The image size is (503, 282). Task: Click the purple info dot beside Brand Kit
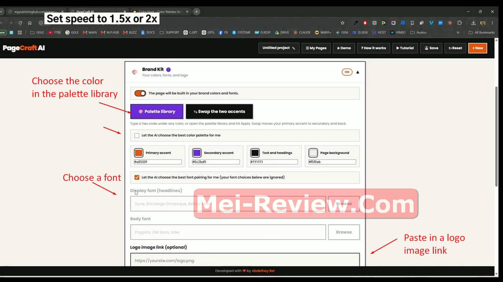click(168, 70)
